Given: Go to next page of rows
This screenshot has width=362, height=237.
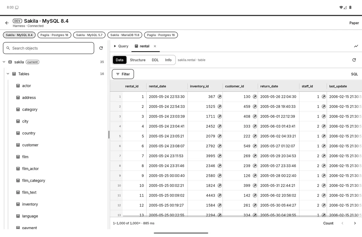Looking at the screenshot, I should (x=355, y=223).
